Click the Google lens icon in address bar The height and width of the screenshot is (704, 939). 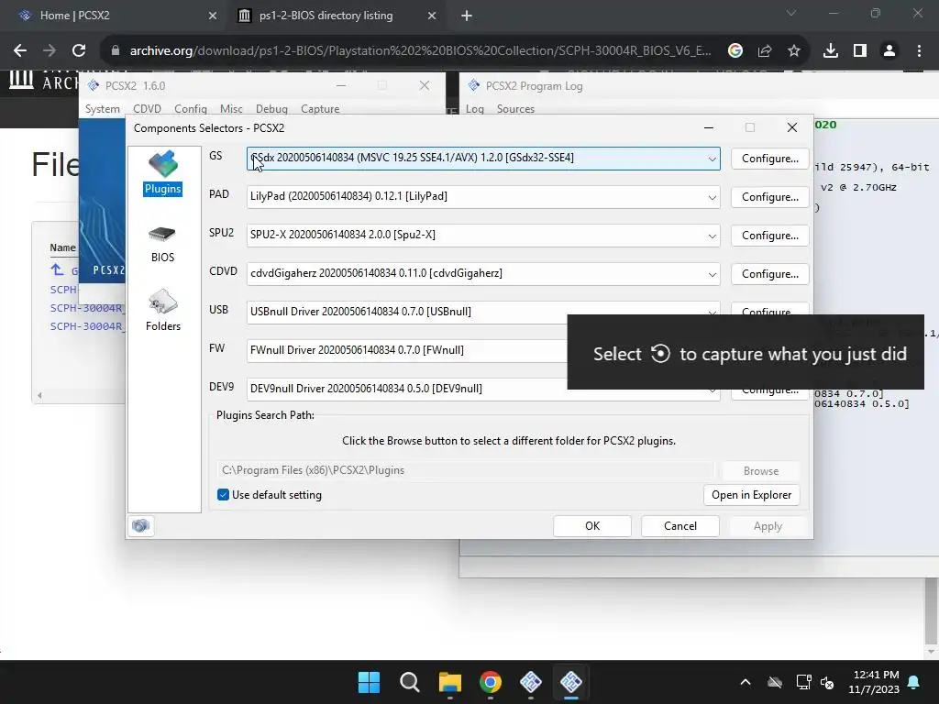[x=735, y=51]
